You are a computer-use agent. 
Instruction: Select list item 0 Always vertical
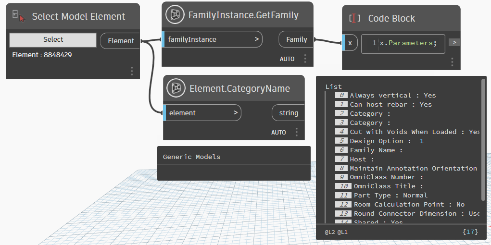pyautogui.click(x=385, y=96)
